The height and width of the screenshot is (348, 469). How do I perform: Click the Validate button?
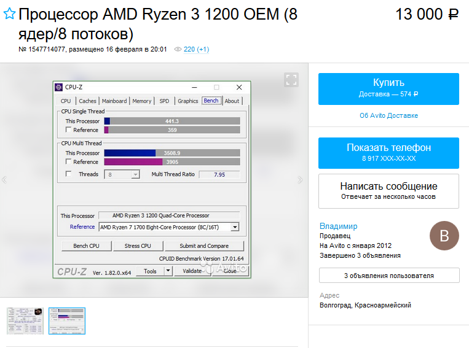[x=192, y=271]
